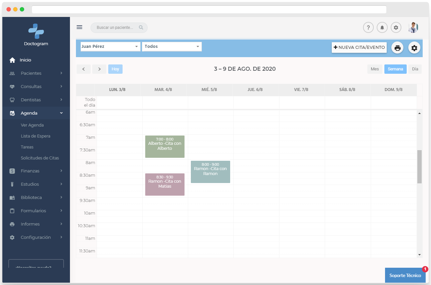Switch calendar to Mes view
Image resolution: width=431 pixels, height=285 pixels.
tap(375, 69)
